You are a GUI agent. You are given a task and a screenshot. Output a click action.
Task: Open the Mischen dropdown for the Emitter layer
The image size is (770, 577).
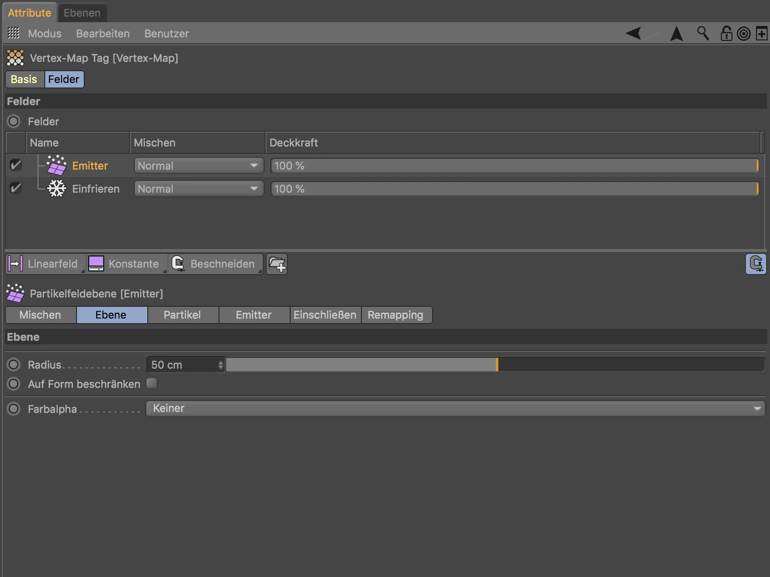(x=198, y=165)
